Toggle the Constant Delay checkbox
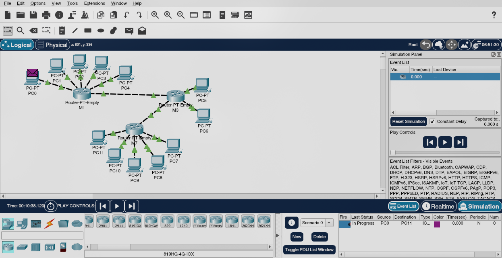This screenshot has height=258, width=502. [x=432, y=121]
